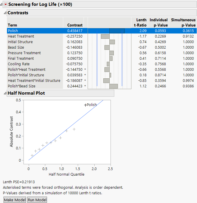Select the Final Treatment term

coord(21,58)
